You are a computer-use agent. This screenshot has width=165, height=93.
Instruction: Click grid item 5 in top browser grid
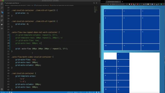pos(131,23)
